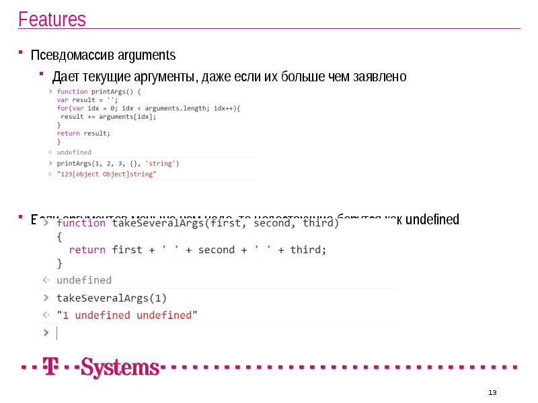Select the "for(var idx = 0" loop line
Image resolution: width=538 pixels, height=403 pixels.
click(148, 108)
